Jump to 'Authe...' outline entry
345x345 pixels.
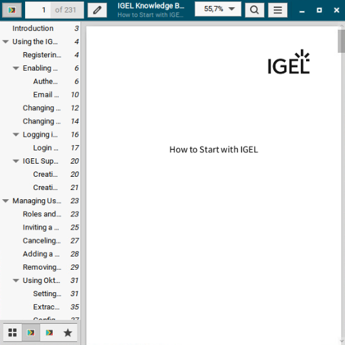pyautogui.click(x=46, y=81)
